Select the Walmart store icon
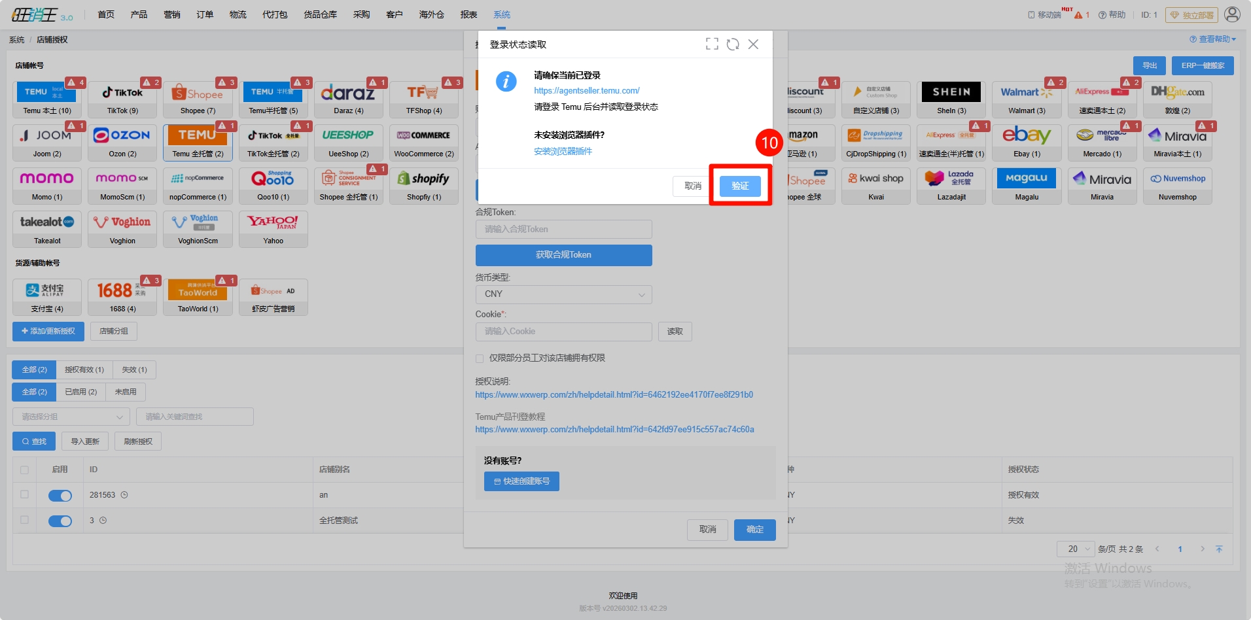The image size is (1251, 620). pos(1026,93)
